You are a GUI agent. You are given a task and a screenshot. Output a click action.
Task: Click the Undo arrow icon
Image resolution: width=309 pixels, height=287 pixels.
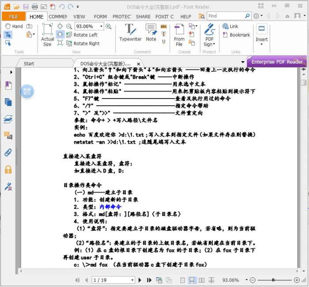click(x=62, y=7)
